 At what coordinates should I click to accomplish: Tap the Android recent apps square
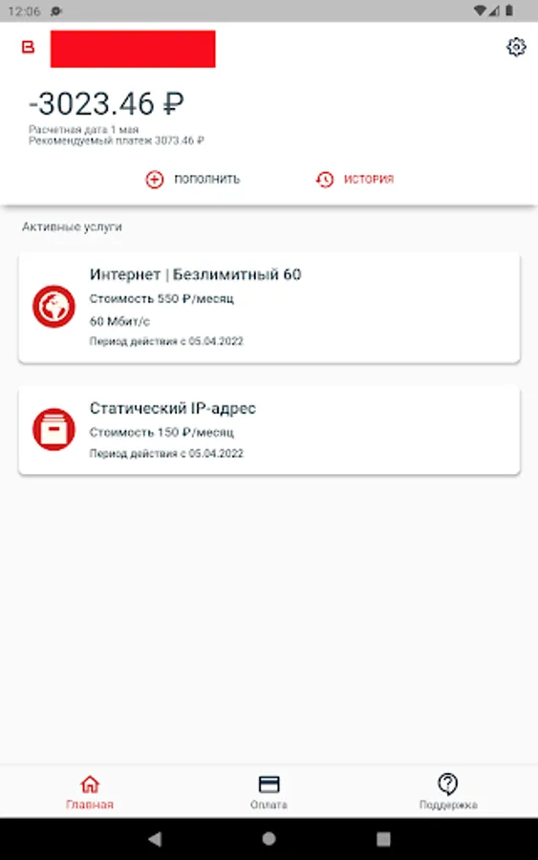click(383, 839)
